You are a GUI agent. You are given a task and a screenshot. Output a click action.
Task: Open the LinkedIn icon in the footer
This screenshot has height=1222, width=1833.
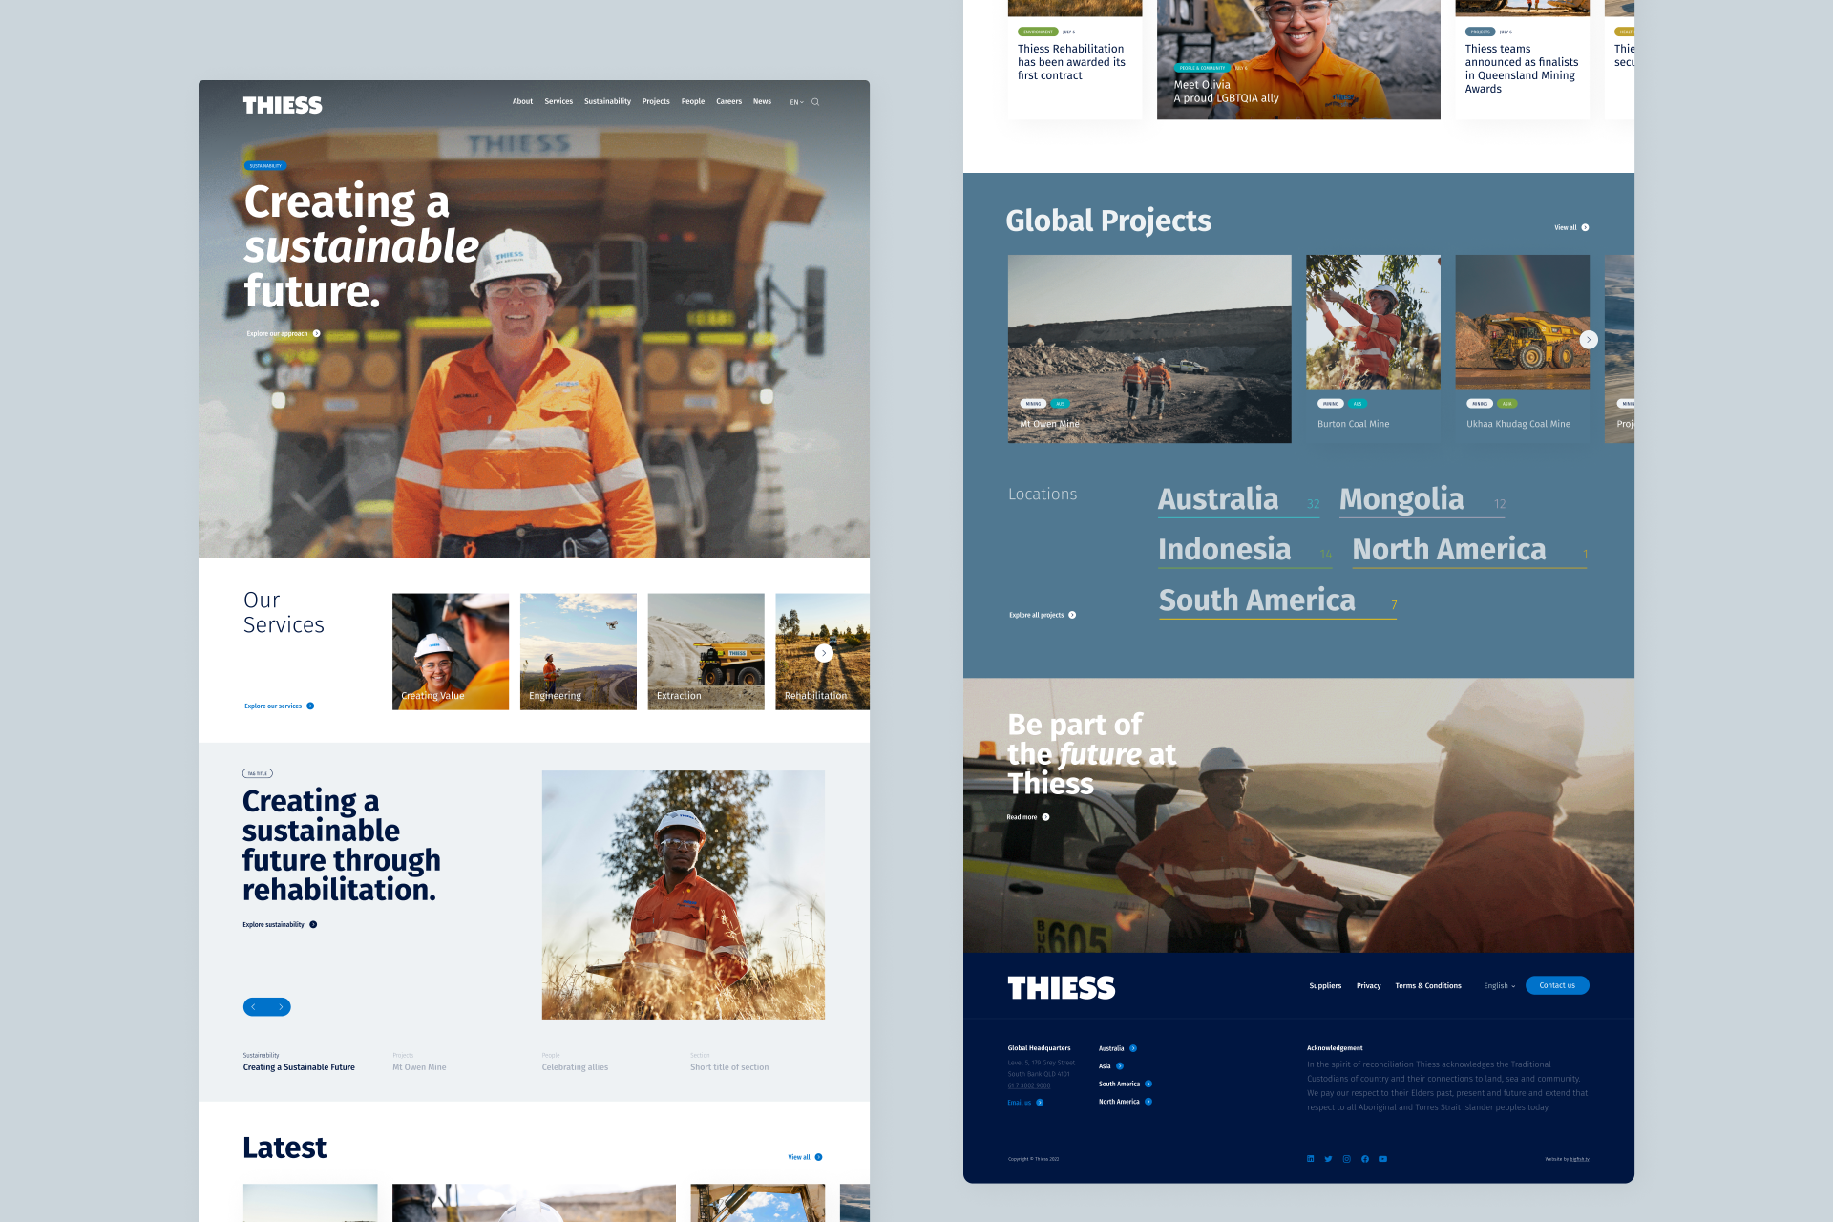(x=1310, y=1159)
